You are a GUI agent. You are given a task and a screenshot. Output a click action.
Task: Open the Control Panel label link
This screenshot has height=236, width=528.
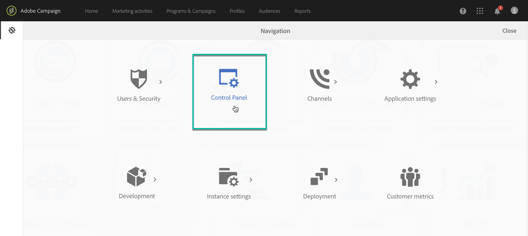pos(229,97)
